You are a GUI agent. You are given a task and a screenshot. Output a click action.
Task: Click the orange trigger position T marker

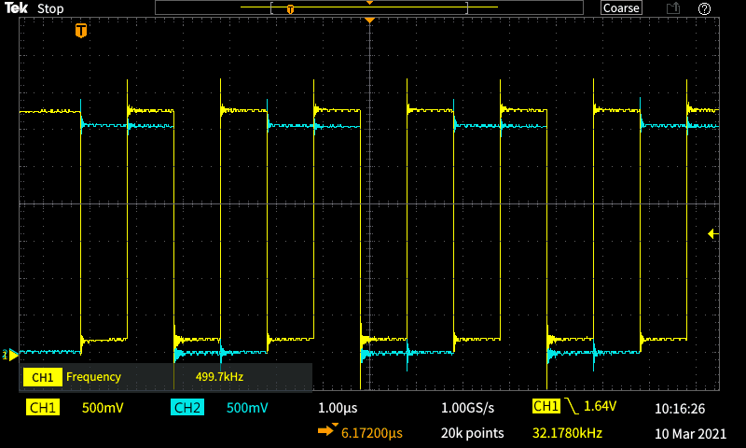81,31
